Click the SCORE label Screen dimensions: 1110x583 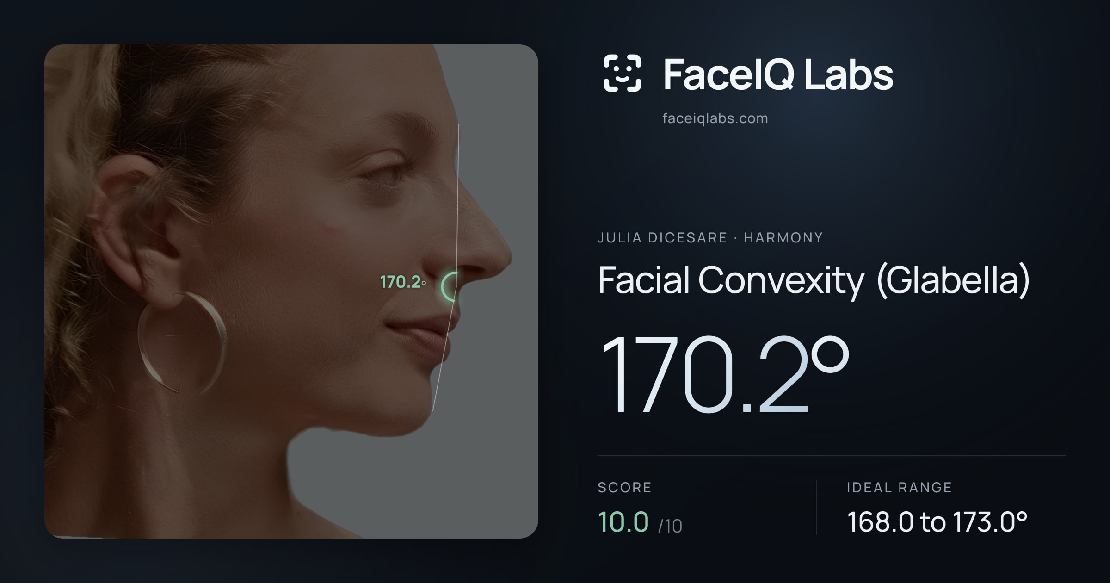point(624,487)
